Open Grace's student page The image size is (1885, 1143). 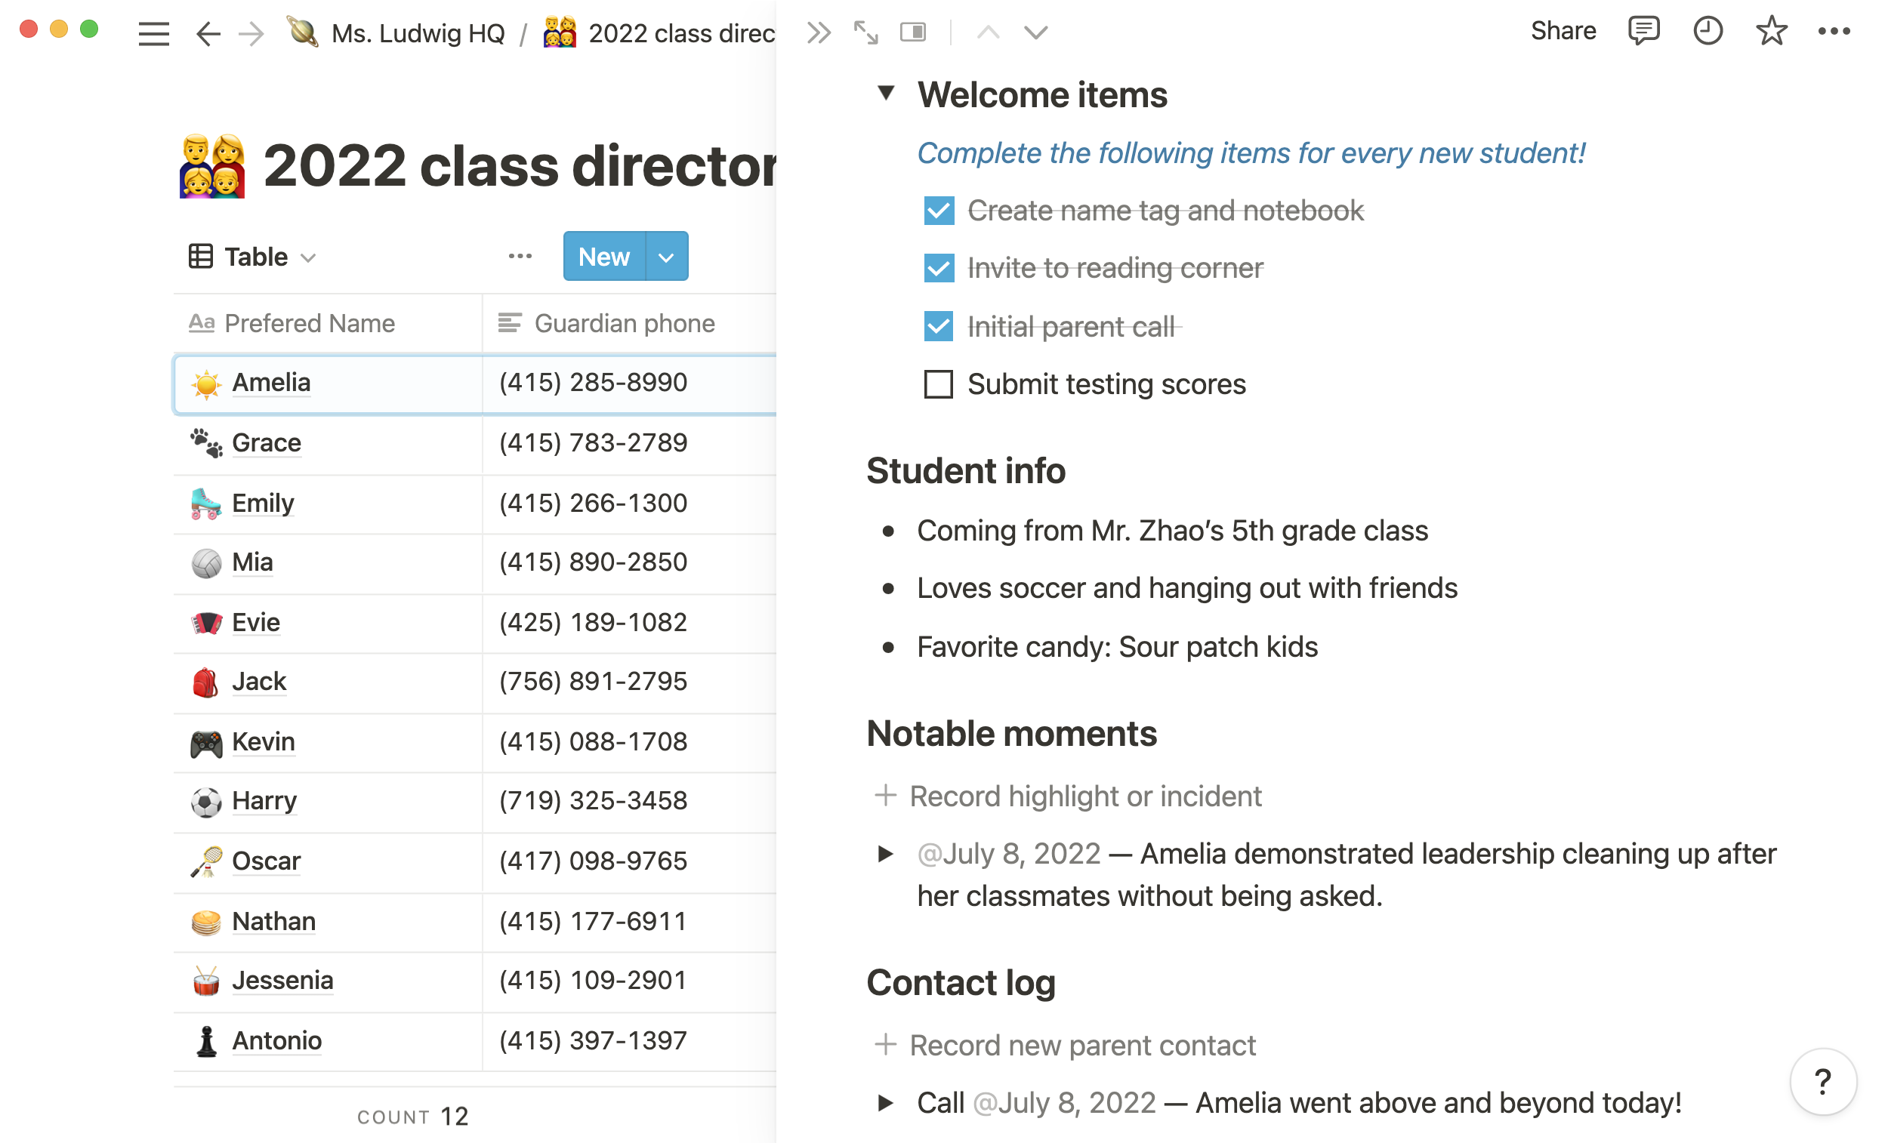tap(267, 443)
